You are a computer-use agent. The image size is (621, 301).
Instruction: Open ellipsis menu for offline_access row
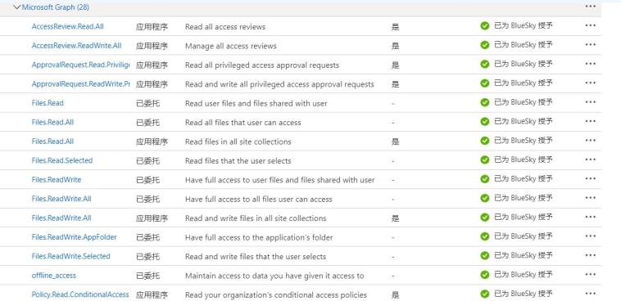click(590, 275)
